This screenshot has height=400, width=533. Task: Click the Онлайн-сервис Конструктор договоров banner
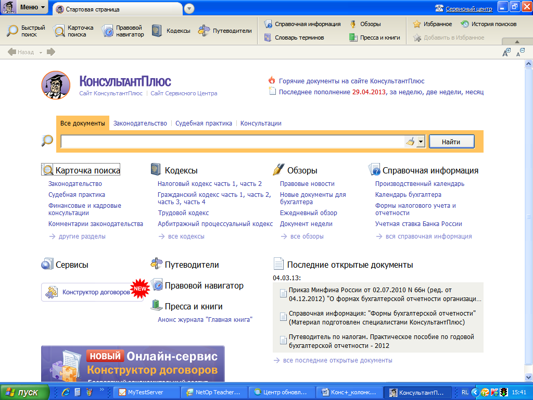(x=133, y=364)
